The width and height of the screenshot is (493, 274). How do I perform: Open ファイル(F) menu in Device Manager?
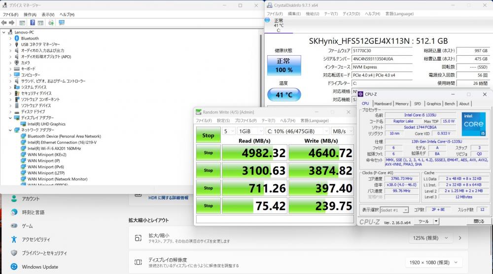pyautogui.click(x=10, y=15)
